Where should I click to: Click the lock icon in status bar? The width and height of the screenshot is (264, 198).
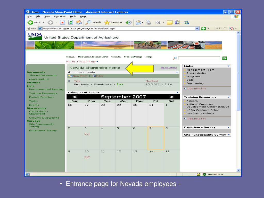198,174
